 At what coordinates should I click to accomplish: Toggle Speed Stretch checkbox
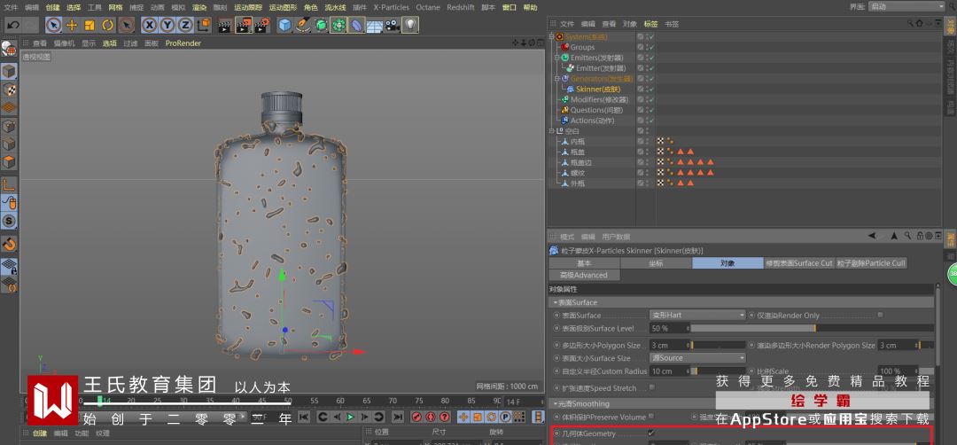(x=652, y=387)
